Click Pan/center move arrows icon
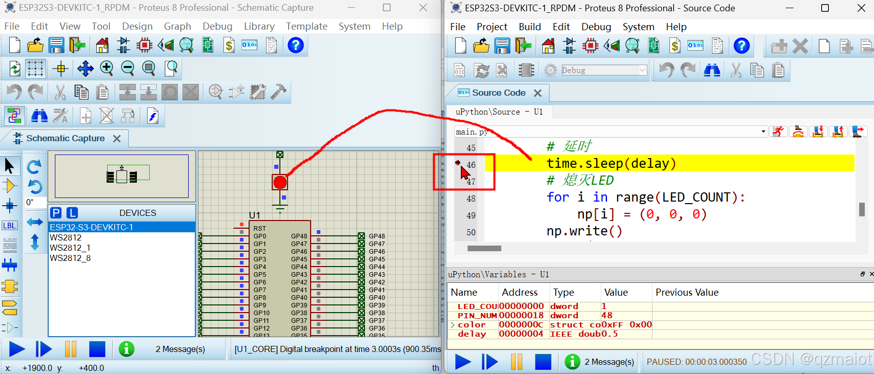The height and width of the screenshot is (374, 874). (85, 68)
